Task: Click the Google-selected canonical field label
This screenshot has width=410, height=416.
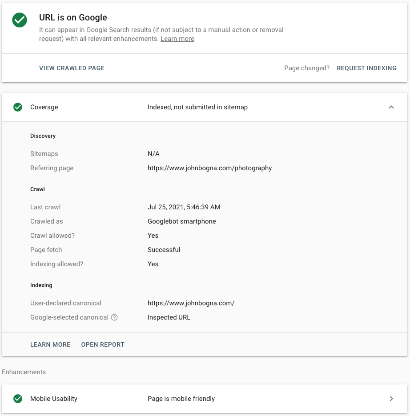Action: click(x=69, y=317)
